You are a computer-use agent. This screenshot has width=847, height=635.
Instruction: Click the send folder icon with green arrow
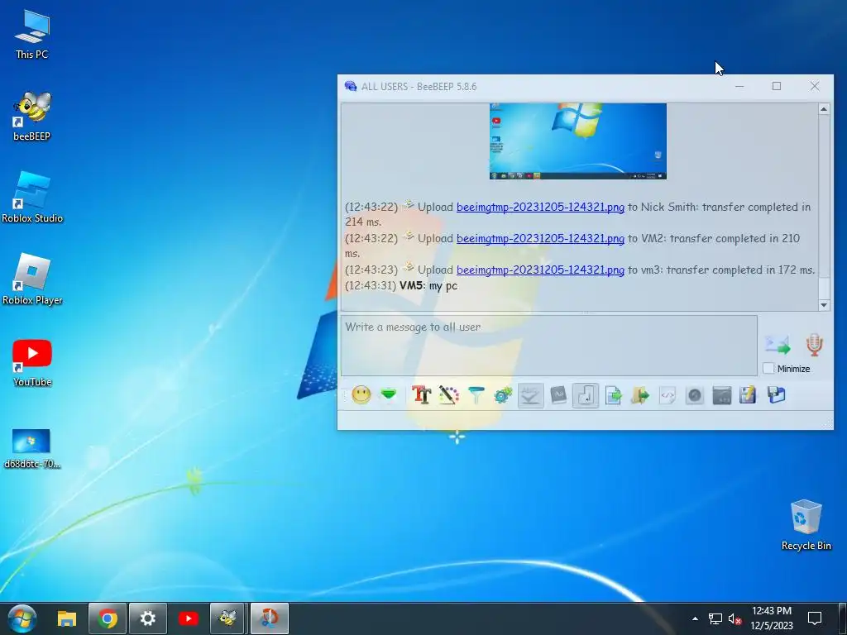click(640, 395)
